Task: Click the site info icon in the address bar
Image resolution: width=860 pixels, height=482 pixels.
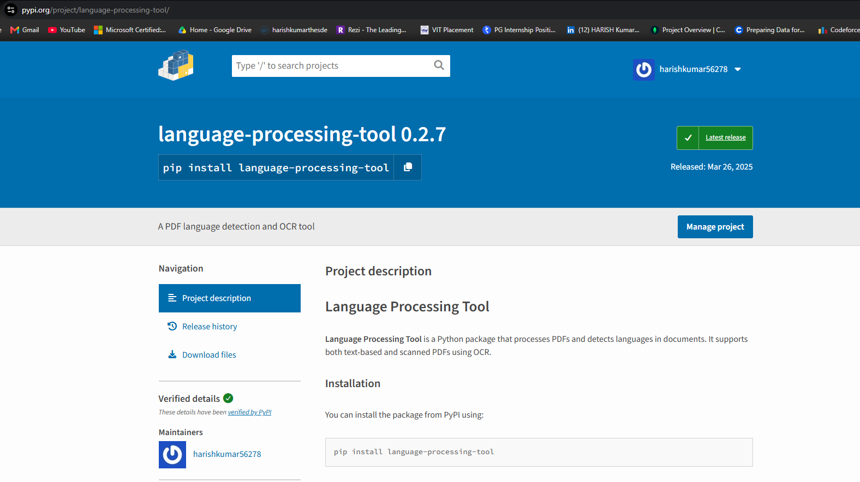Action: point(10,10)
